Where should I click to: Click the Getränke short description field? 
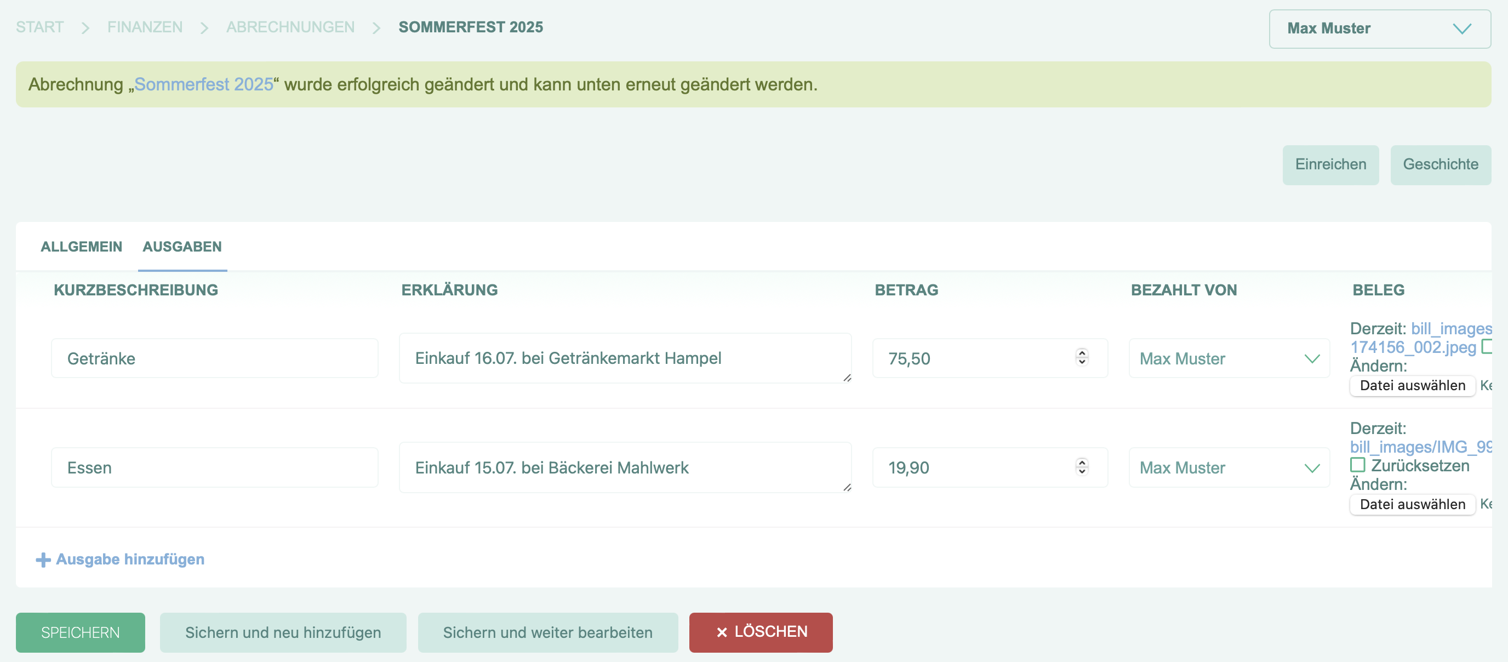coord(214,358)
